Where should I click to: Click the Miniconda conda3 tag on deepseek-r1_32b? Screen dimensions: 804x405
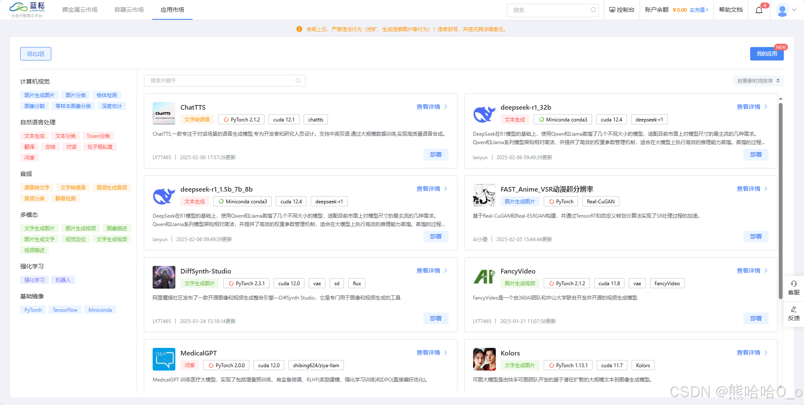(563, 120)
